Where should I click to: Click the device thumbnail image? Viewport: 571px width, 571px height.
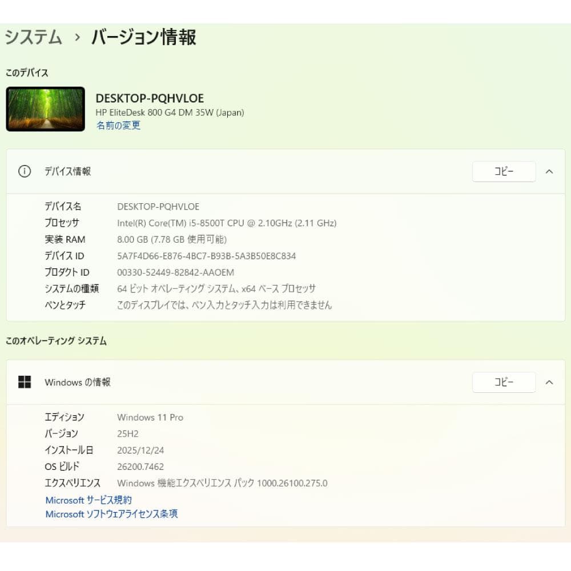point(45,108)
